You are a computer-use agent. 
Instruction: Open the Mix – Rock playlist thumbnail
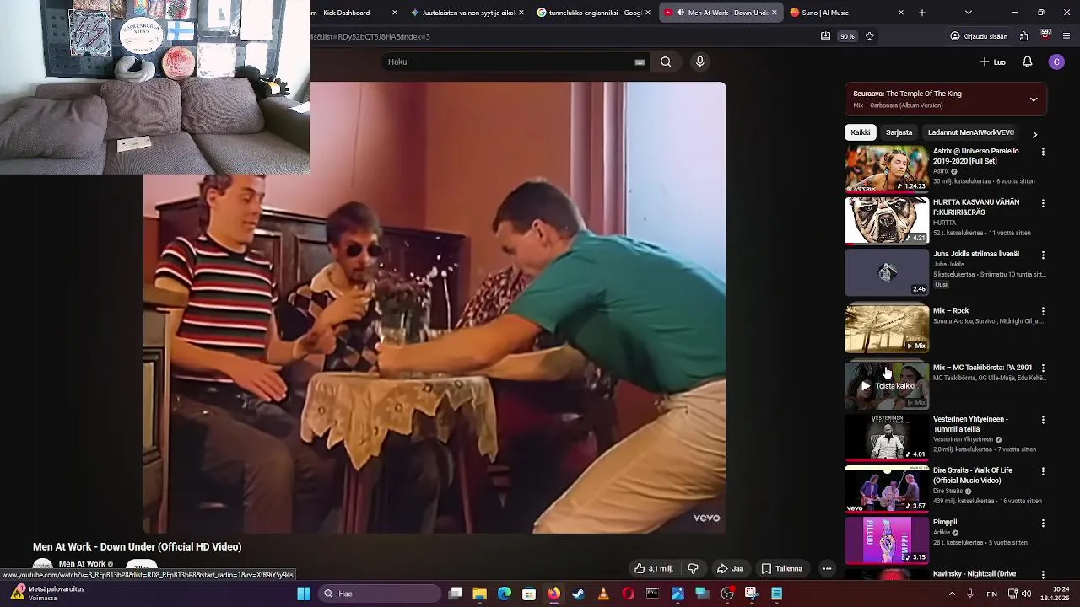[887, 328]
